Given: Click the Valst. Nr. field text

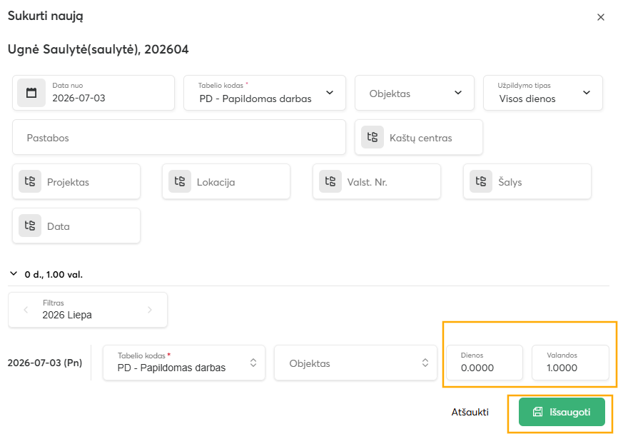Looking at the screenshot, I should [367, 182].
